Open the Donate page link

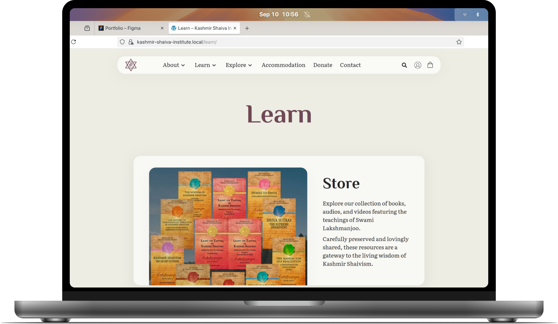click(323, 65)
